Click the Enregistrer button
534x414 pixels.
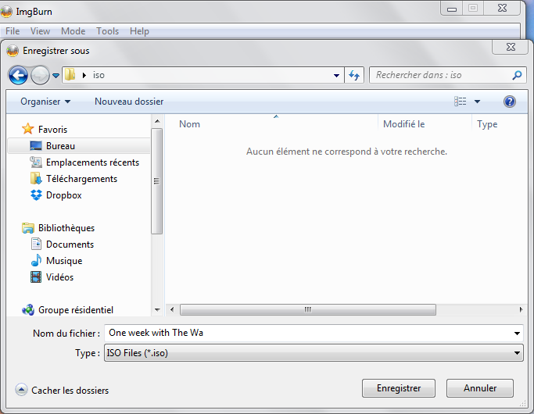(x=399, y=388)
